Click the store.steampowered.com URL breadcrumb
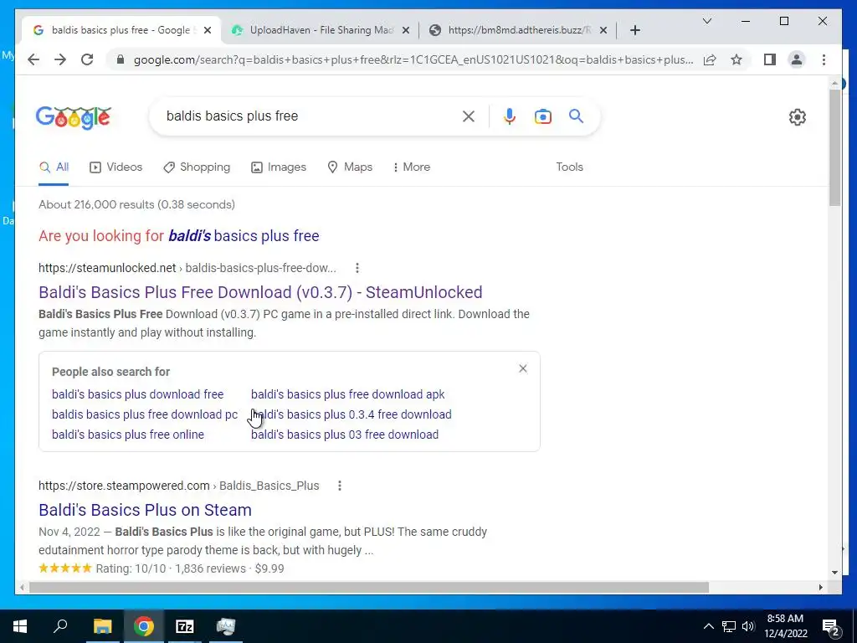The width and height of the screenshot is (857, 643). tap(179, 486)
